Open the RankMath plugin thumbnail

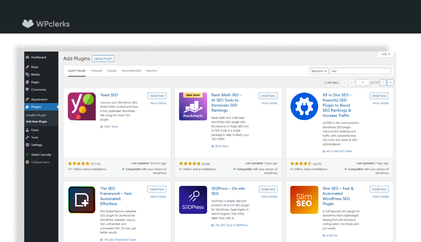(193, 107)
